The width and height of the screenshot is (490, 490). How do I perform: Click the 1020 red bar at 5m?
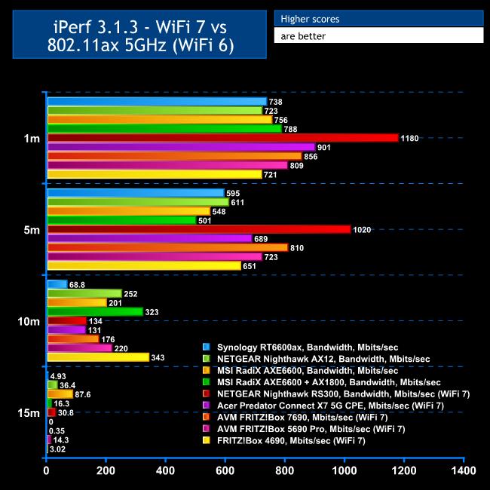(x=199, y=229)
